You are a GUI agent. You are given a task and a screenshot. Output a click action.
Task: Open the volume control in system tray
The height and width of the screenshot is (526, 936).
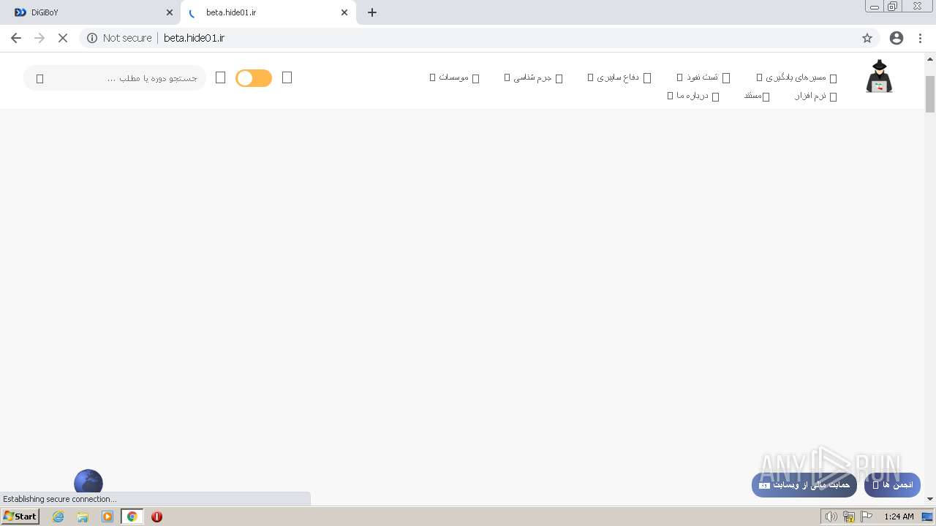pos(831,517)
